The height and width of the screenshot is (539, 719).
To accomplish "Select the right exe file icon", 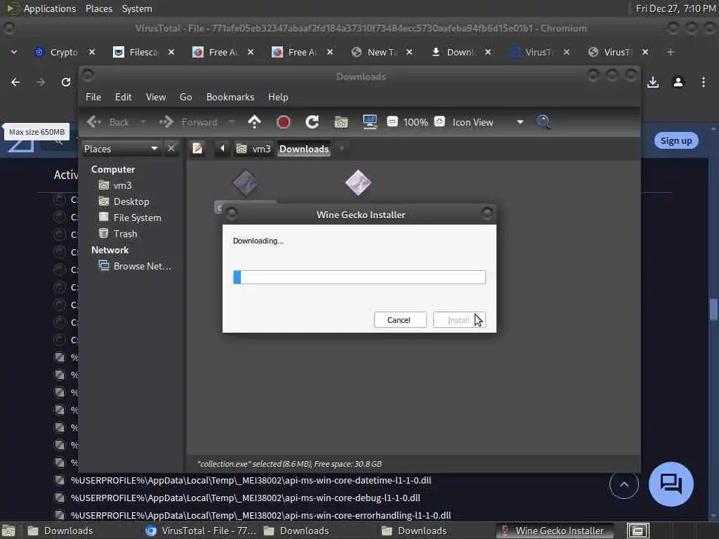I will click(358, 183).
